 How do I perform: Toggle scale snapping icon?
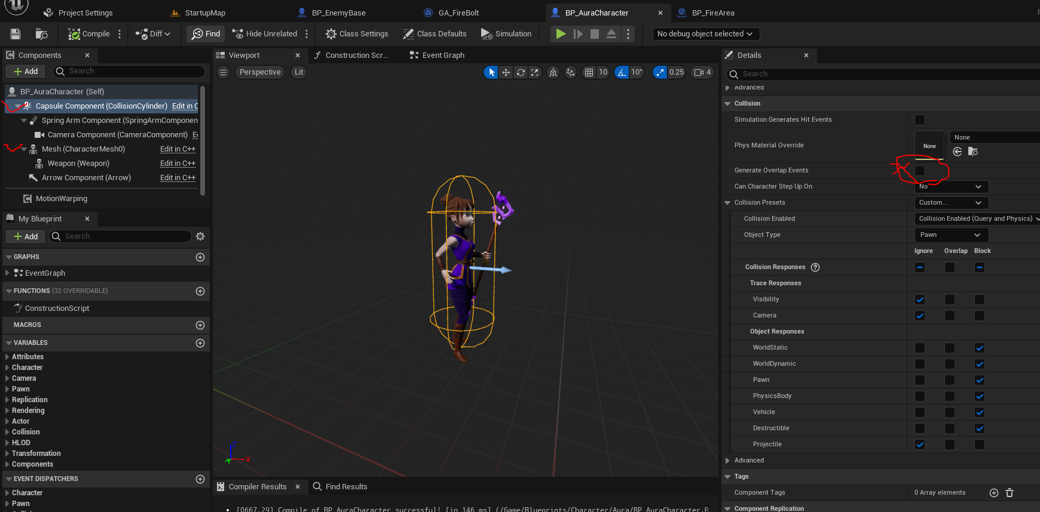[x=660, y=72]
